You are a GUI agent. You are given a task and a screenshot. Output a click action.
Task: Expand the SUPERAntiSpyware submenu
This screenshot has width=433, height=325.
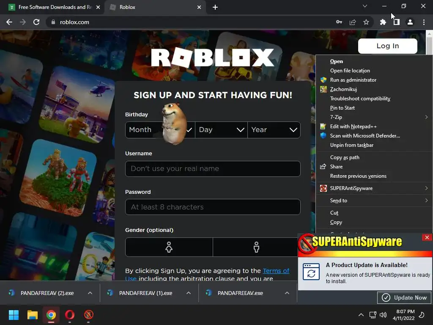pyautogui.click(x=374, y=188)
